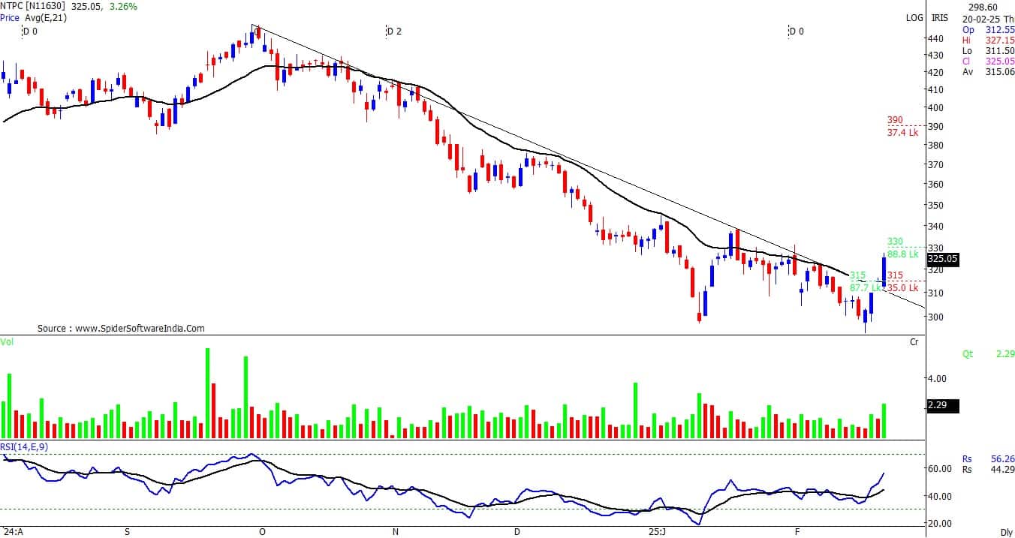1015x538 pixels.
Task: Click the Source SpiderSoftwareIndia.Com text
Action: point(121,329)
